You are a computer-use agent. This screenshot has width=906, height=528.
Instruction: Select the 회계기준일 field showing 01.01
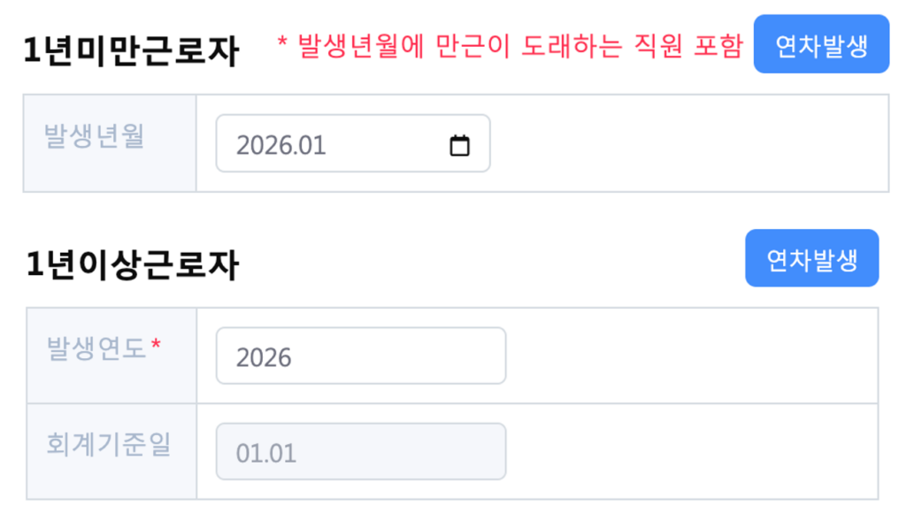click(360, 452)
